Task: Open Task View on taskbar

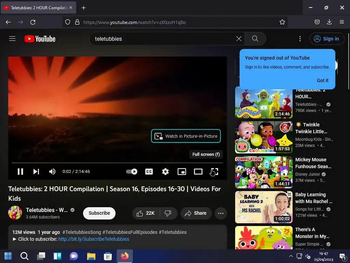Action: point(41,256)
